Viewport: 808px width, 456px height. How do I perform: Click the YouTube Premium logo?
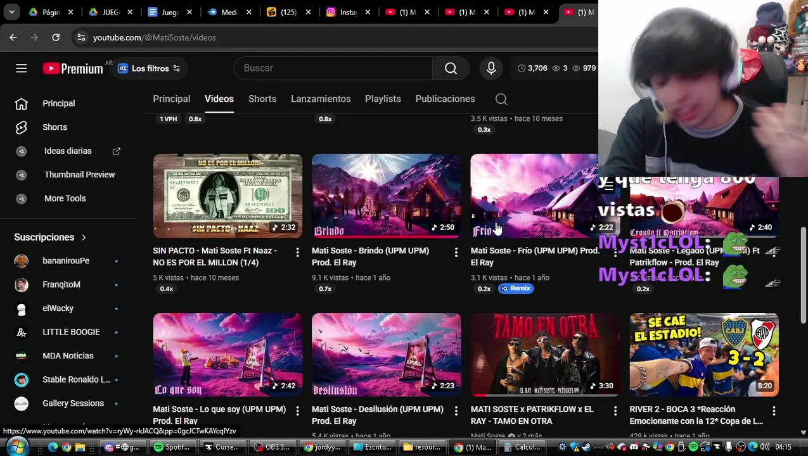(73, 68)
